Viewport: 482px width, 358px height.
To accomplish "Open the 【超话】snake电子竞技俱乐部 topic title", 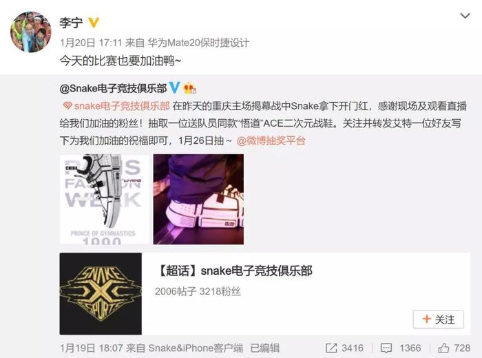I will point(234,271).
